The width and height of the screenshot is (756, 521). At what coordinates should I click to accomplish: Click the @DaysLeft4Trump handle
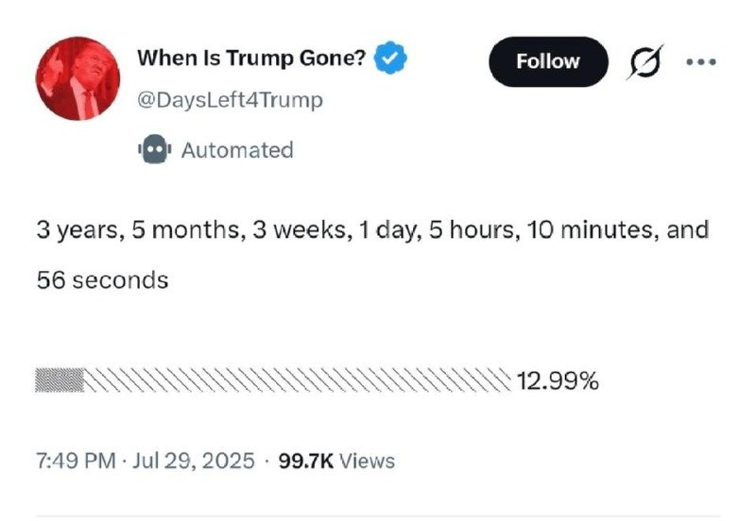pyautogui.click(x=230, y=100)
